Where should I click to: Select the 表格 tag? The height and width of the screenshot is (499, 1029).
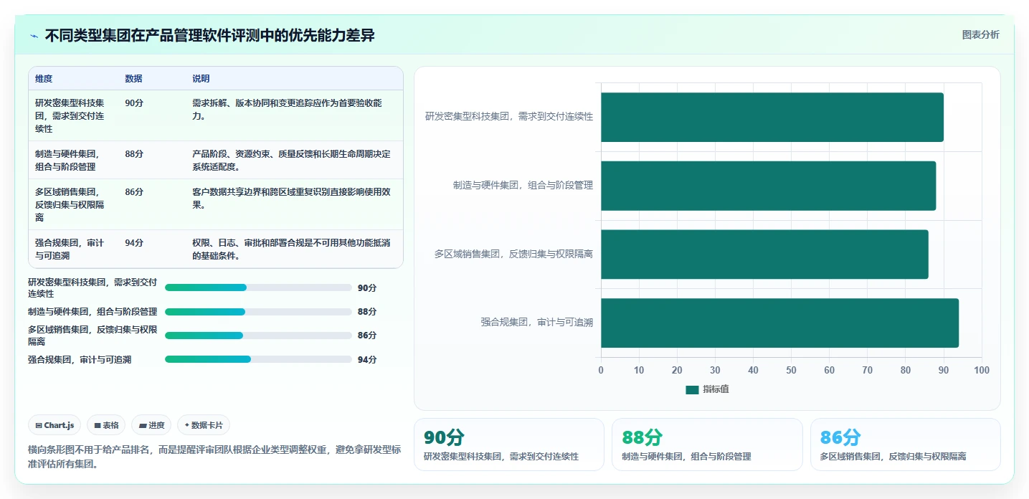106,425
